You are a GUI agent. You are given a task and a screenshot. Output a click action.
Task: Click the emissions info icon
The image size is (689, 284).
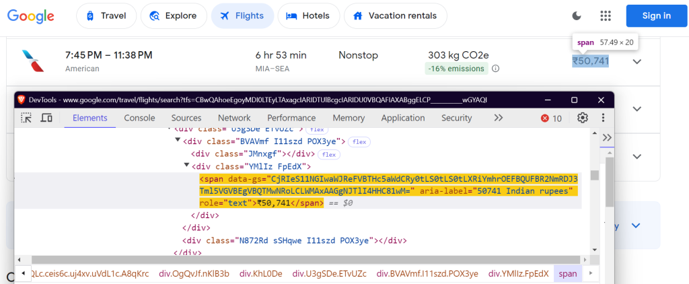pyautogui.click(x=496, y=69)
